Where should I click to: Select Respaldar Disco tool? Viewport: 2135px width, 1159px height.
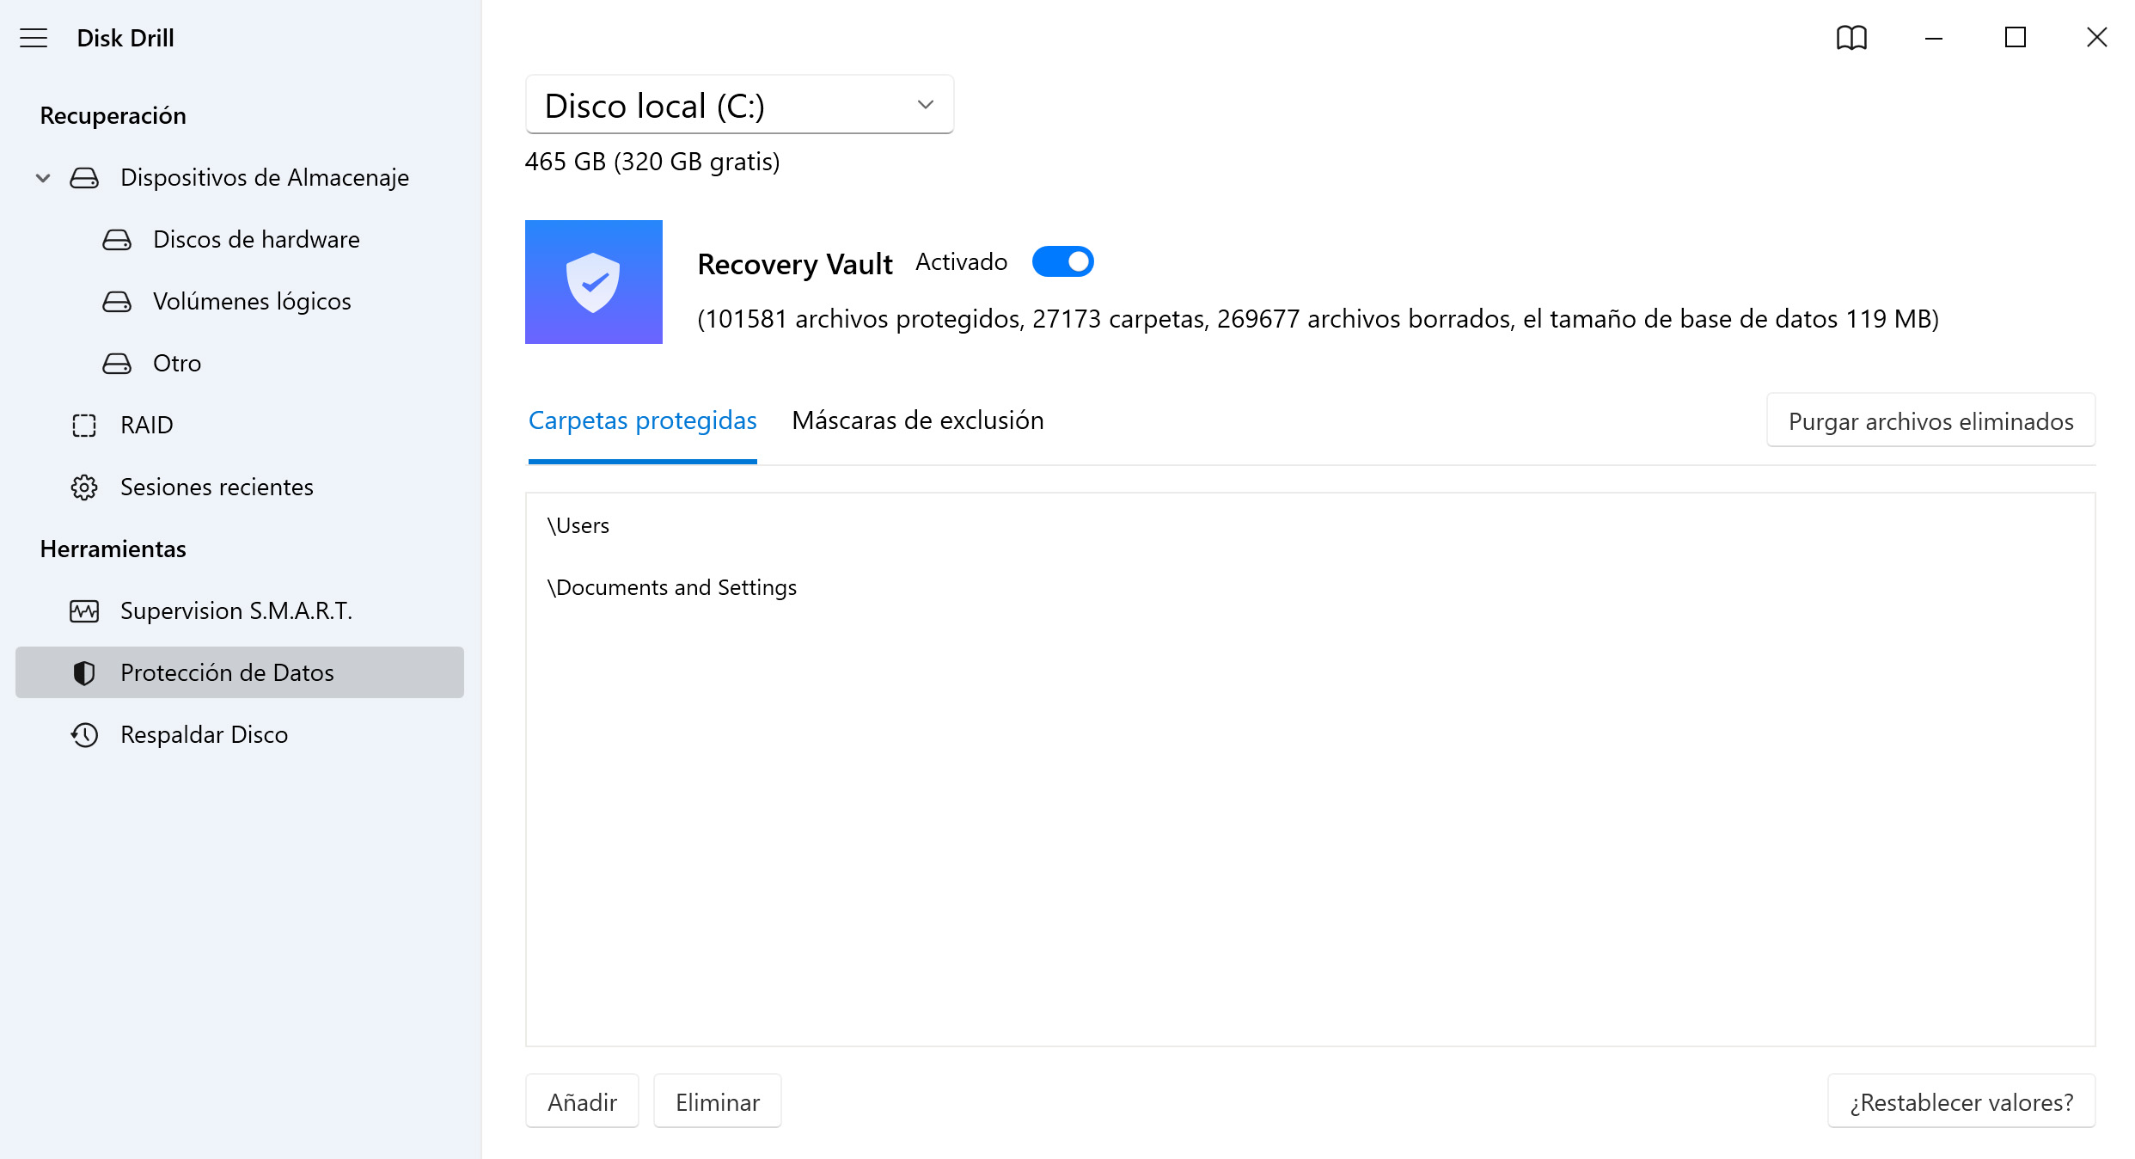point(204,733)
